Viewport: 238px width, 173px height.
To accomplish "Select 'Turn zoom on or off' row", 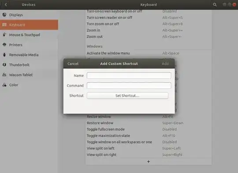I will coord(149,24).
